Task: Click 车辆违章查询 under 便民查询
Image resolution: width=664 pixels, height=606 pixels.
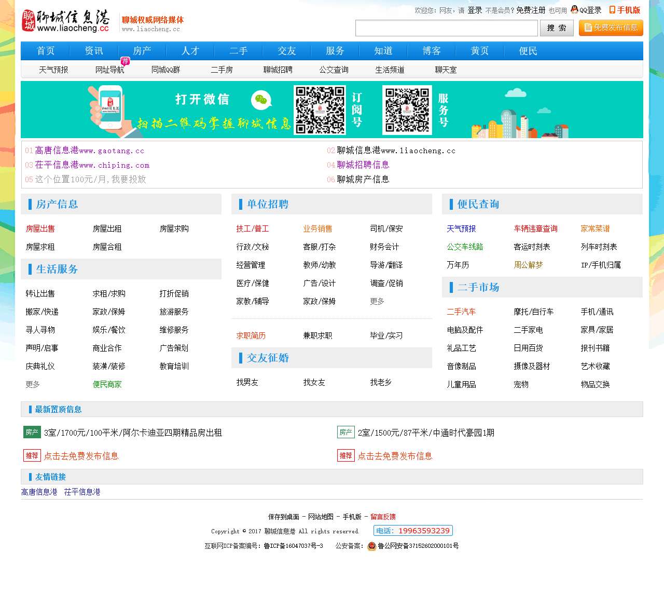Action: [535, 228]
